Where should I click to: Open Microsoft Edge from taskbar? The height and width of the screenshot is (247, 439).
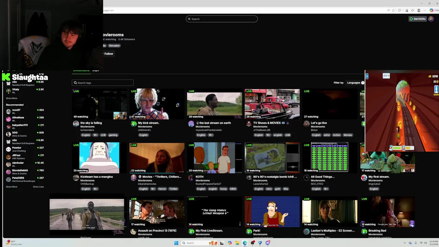(x=245, y=243)
